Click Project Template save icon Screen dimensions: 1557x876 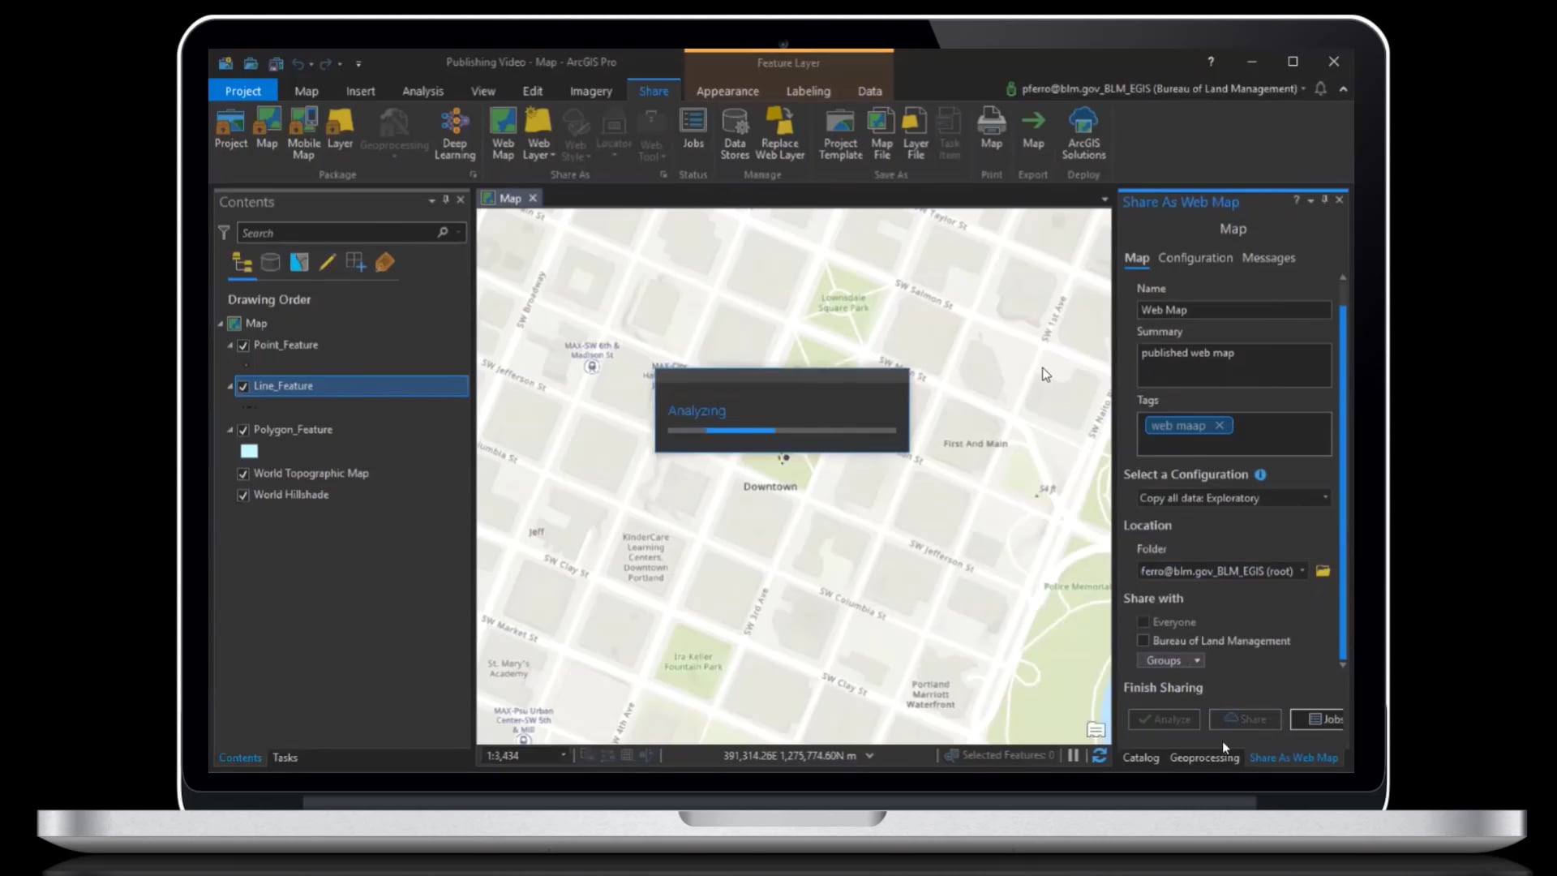click(x=840, y=134)
